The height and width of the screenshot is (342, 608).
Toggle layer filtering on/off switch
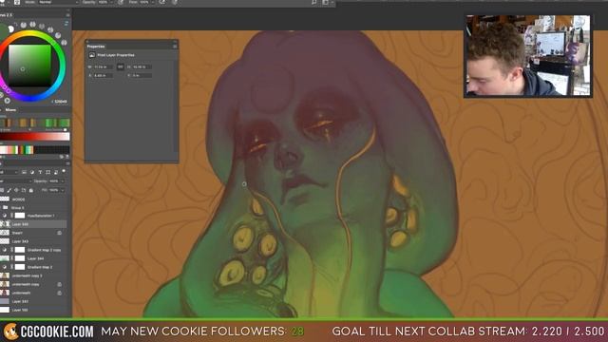(x=64, y=171)
